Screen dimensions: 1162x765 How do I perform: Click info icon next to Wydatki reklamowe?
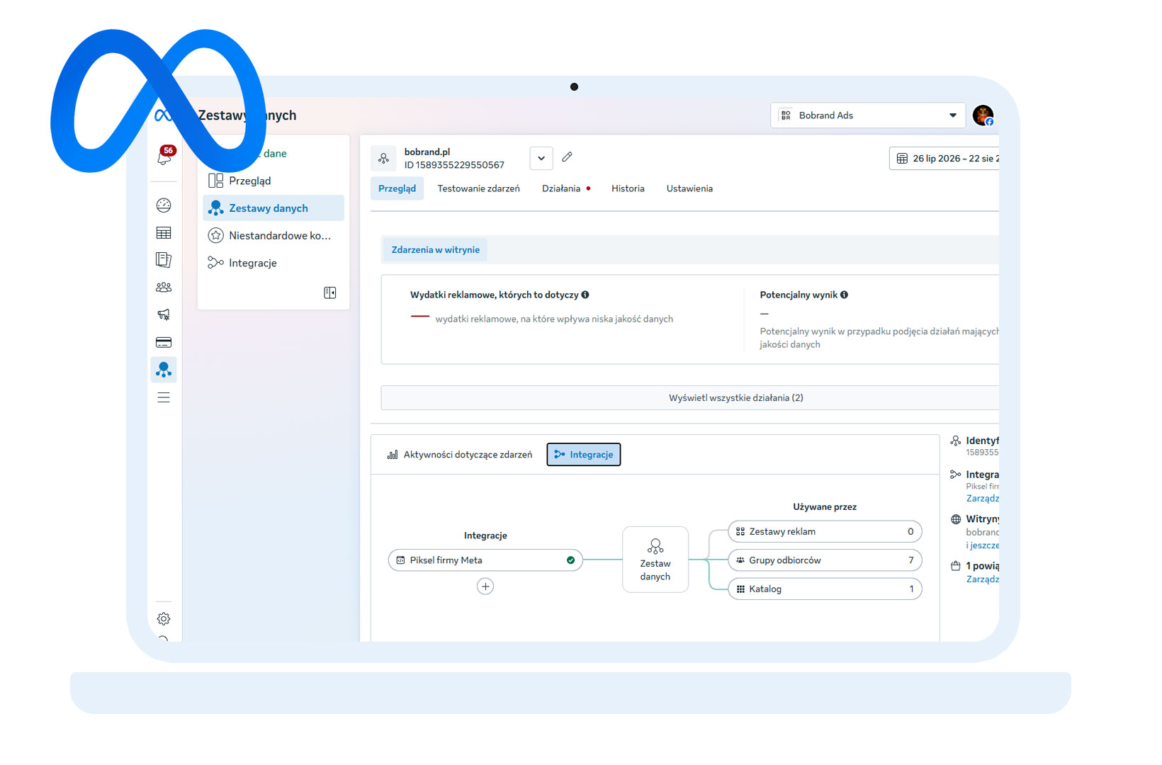585,295
